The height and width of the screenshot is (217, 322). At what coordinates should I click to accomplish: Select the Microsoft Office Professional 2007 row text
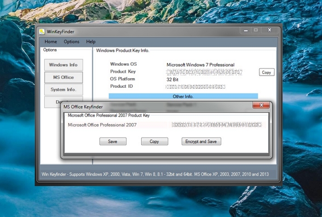[x=102, y=125]
